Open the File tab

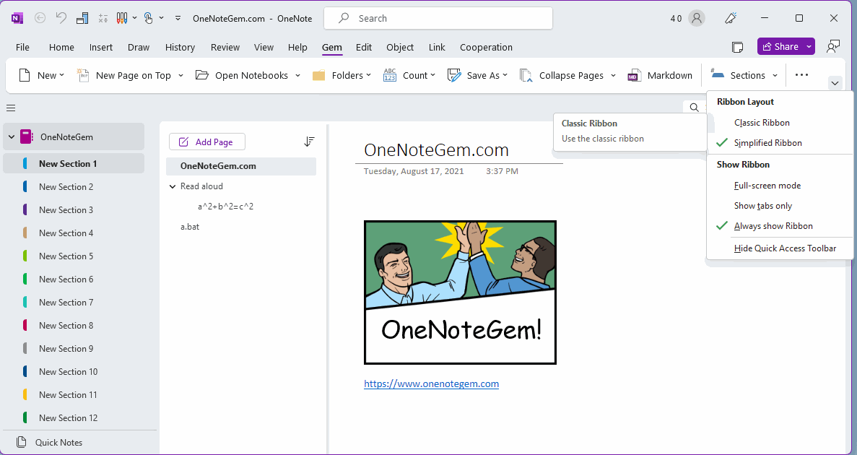[x=22, y=47]
